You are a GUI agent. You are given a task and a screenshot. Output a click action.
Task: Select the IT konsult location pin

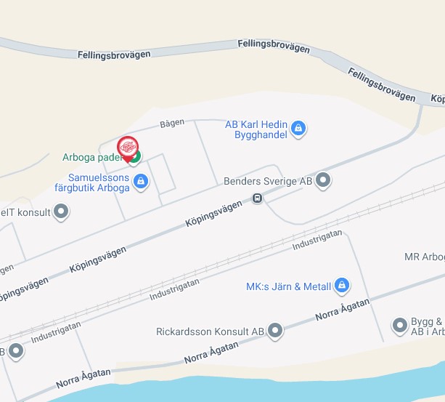61,212
